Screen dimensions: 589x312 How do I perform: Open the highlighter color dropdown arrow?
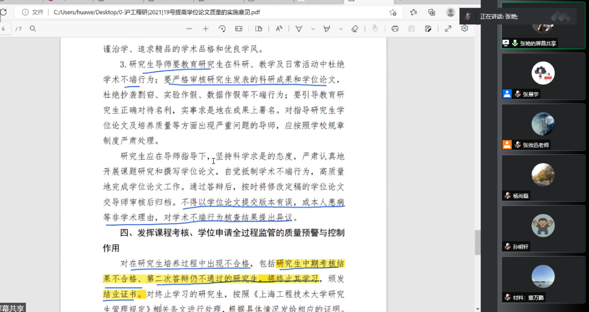340,29
